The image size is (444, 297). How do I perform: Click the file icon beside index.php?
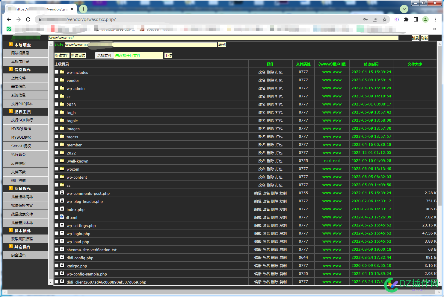(62, 209)
